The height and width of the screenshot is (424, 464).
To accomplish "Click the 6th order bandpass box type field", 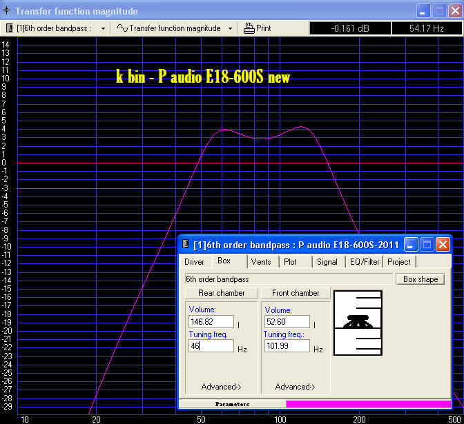I will tap(289, 279).
